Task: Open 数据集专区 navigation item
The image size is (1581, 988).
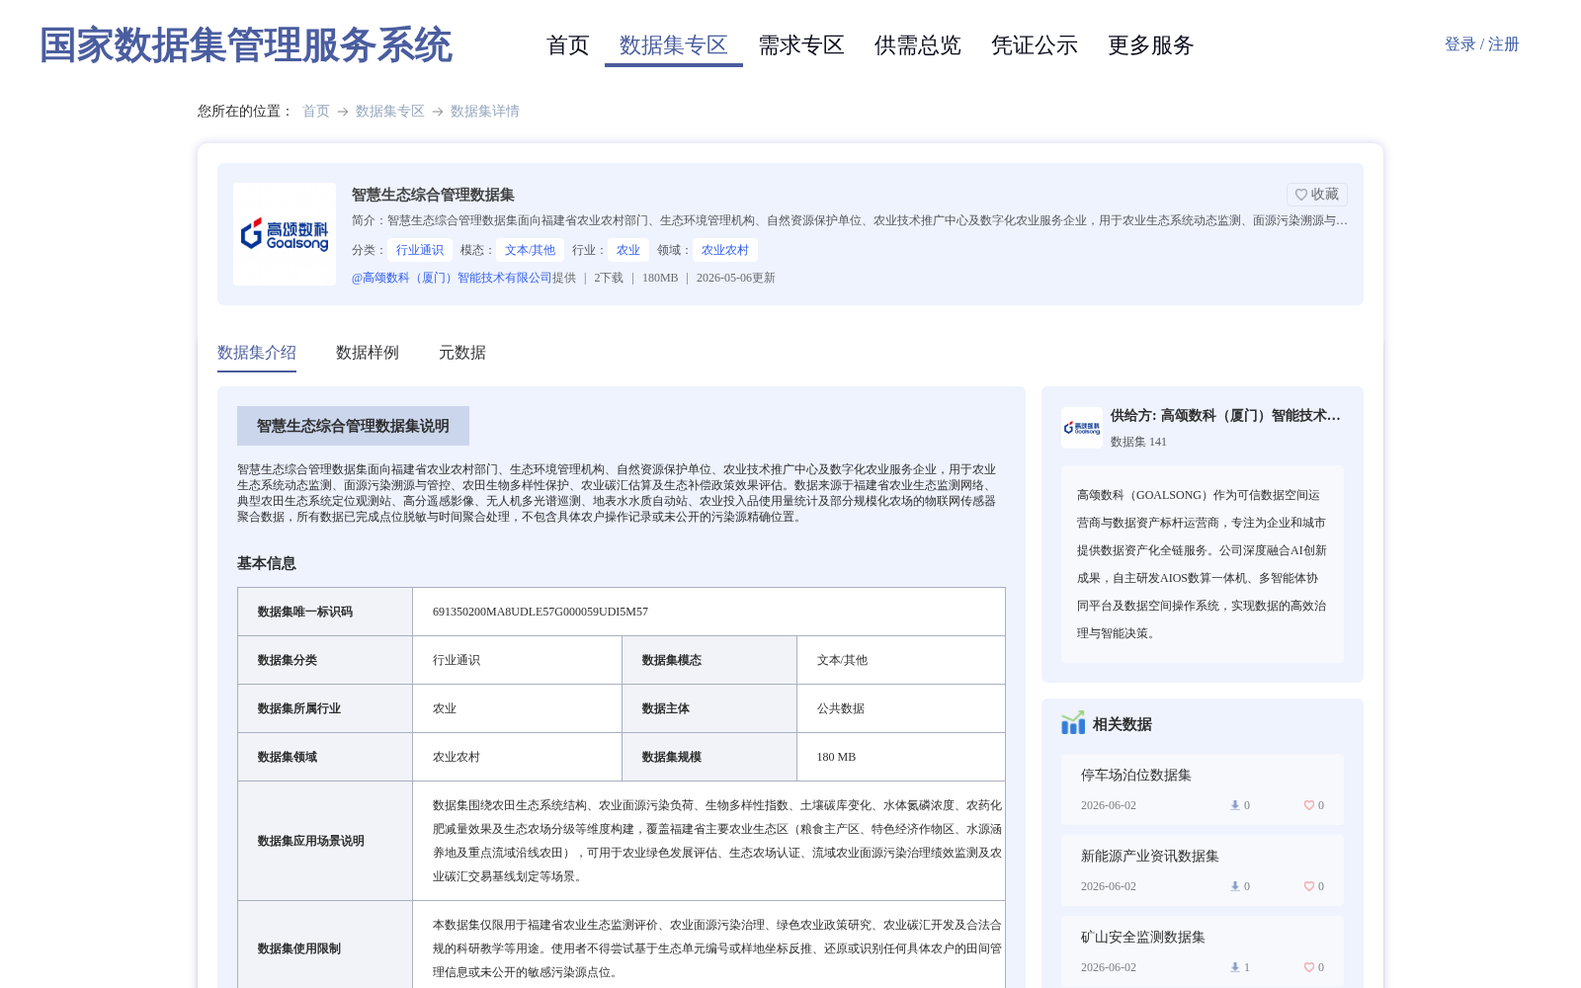Action: coord(674,45)
